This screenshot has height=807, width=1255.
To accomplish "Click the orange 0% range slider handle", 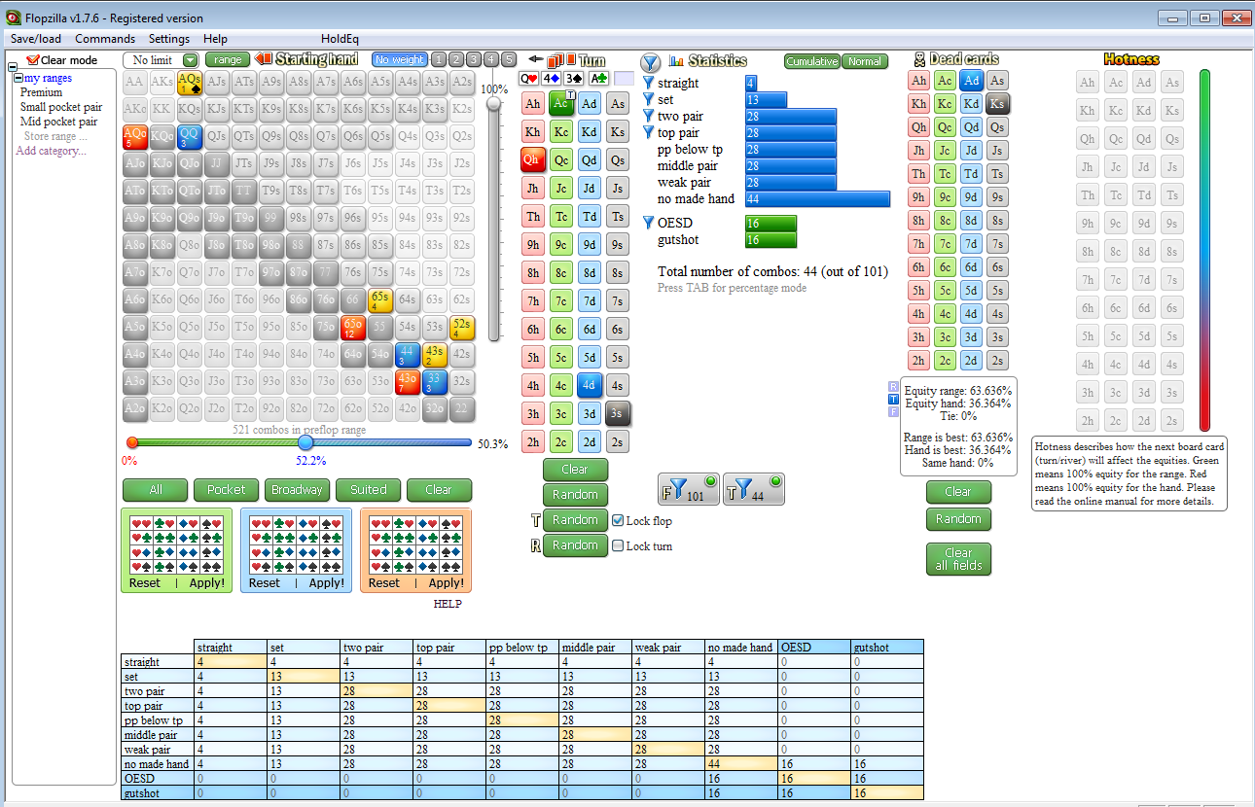I will [132, 443].
